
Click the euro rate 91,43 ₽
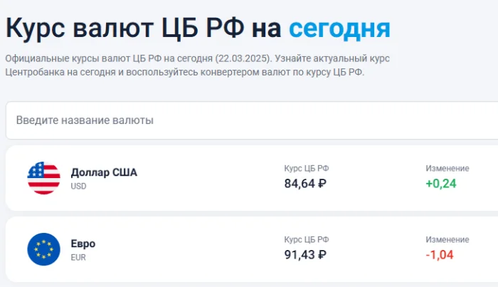click(305, 254)
